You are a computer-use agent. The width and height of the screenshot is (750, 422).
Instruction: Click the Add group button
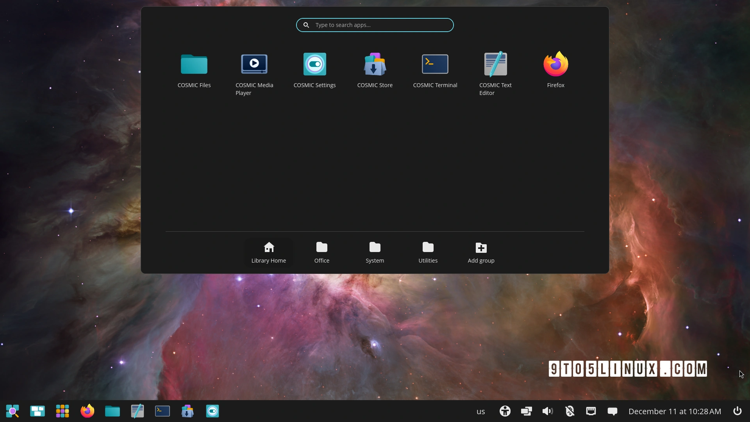(x=481, y=252)
